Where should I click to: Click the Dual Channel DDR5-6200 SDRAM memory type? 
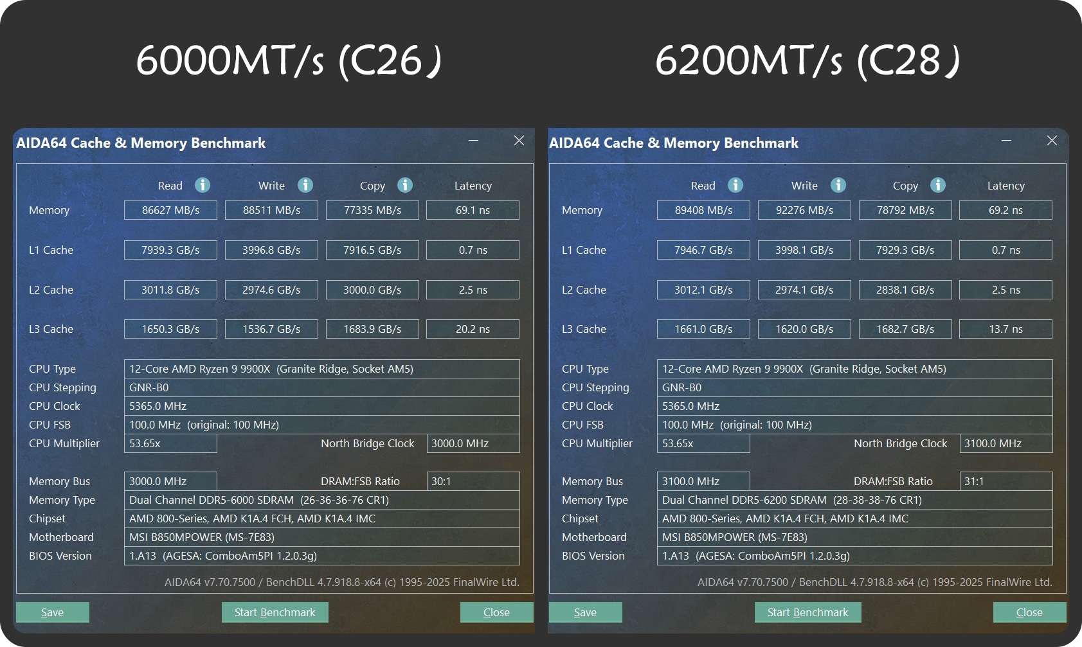click(x=855, y=500)
